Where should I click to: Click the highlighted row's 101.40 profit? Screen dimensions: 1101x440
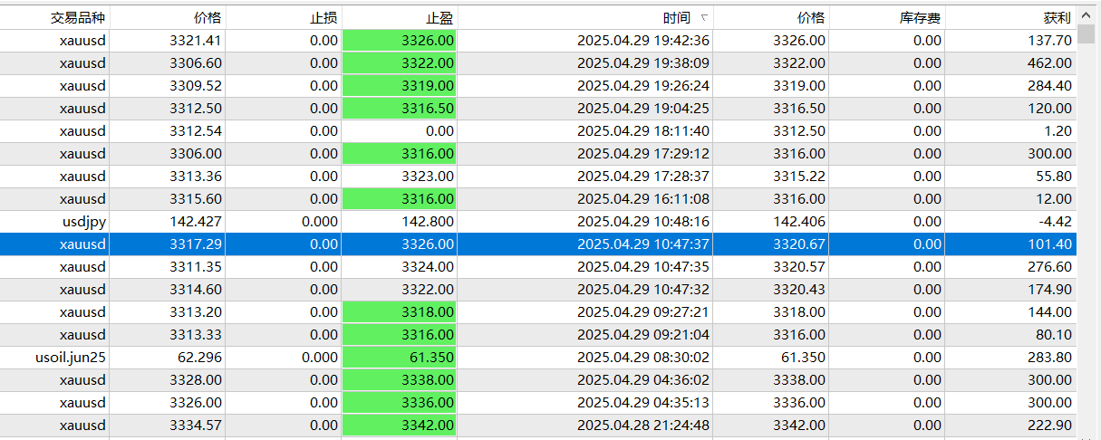pos(1049,244)
